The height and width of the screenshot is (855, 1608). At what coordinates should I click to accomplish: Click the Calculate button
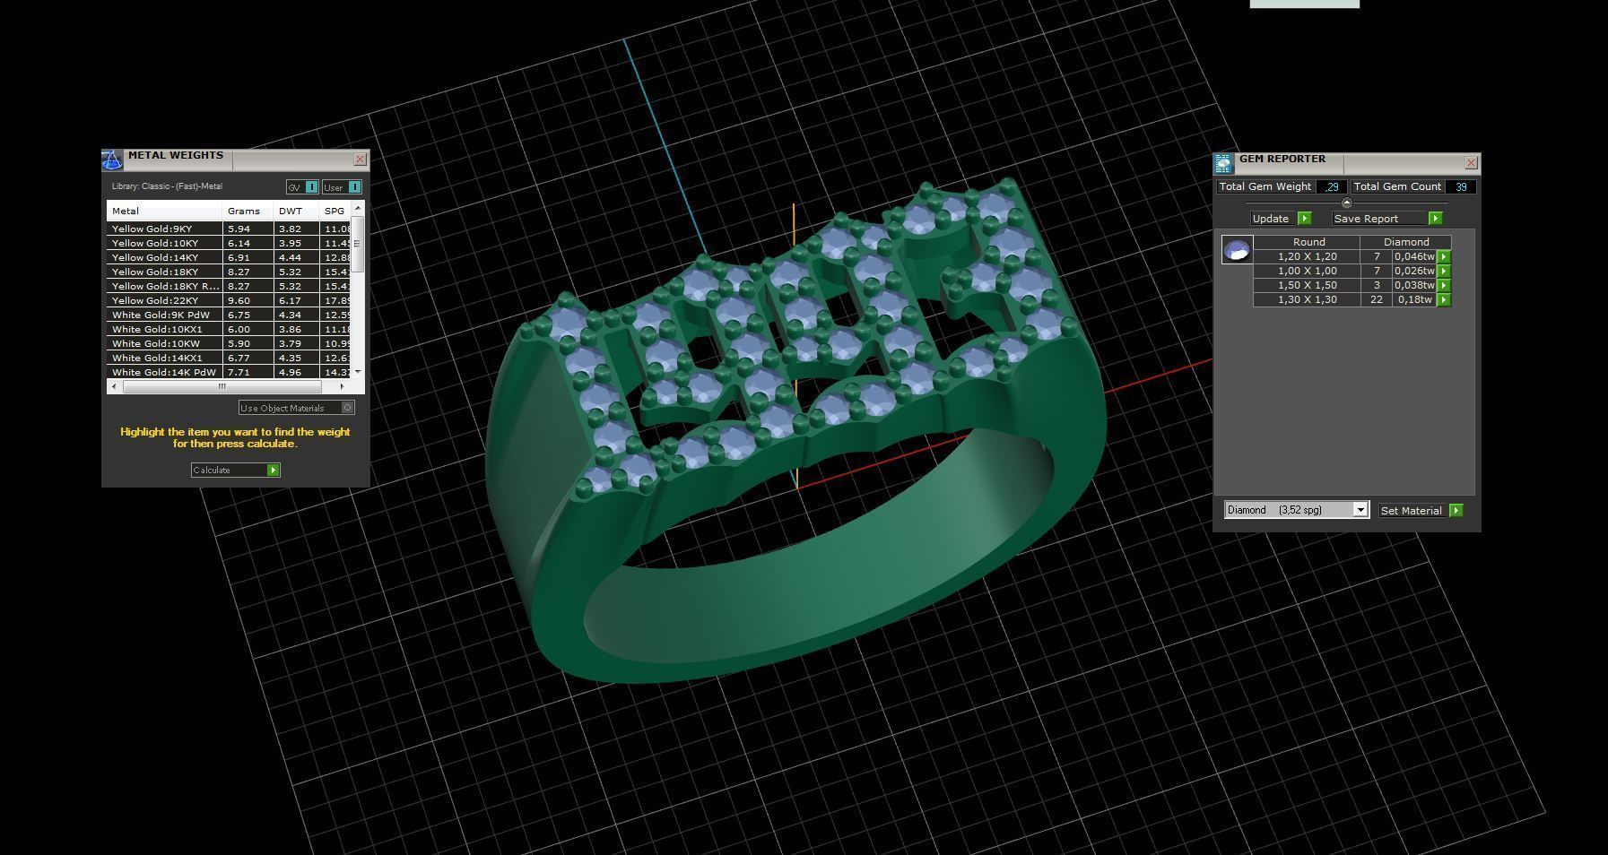pos(236,471)
